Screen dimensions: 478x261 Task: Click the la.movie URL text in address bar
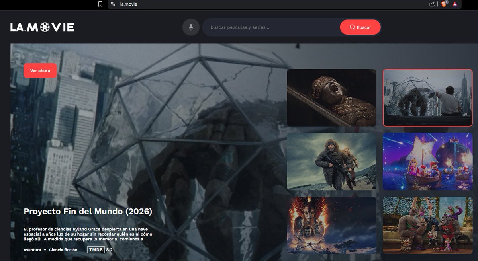pos(129,4)
